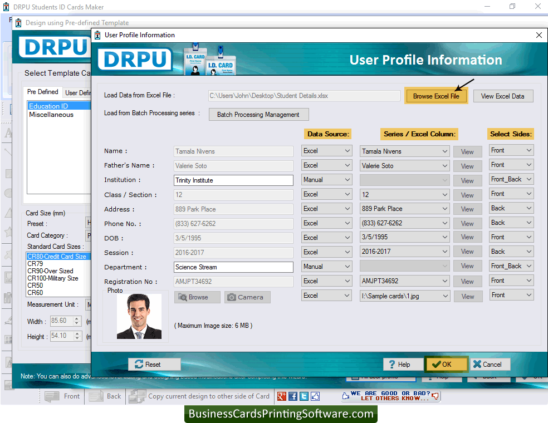Open the 'Tamala Nivens' Excel column dropdown
The image size is (548, 423).
404,151
